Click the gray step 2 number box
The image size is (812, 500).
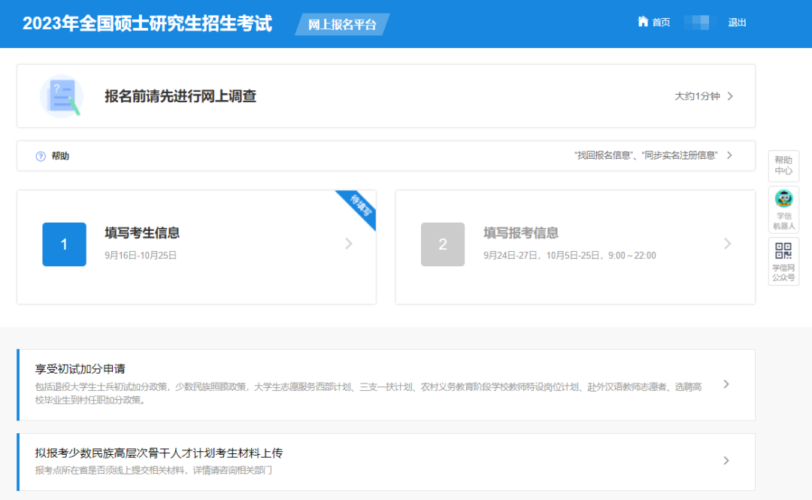pyautogui.click(x=443, y=244)
